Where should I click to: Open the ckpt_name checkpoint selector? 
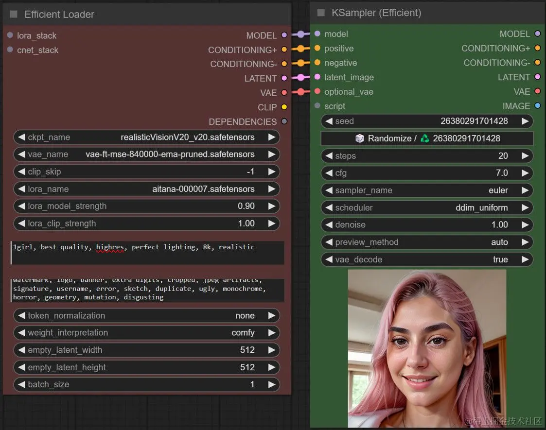(147, 137)
